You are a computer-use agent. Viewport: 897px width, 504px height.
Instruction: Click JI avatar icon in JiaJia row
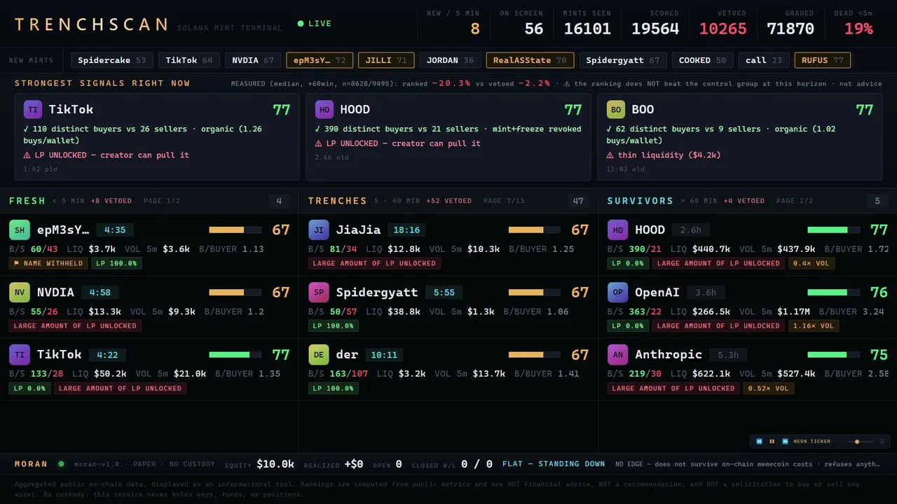319,230
